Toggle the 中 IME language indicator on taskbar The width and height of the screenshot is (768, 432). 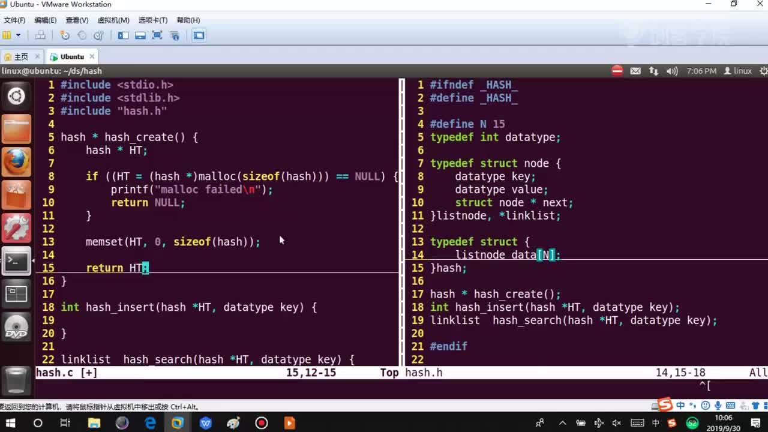655,423
